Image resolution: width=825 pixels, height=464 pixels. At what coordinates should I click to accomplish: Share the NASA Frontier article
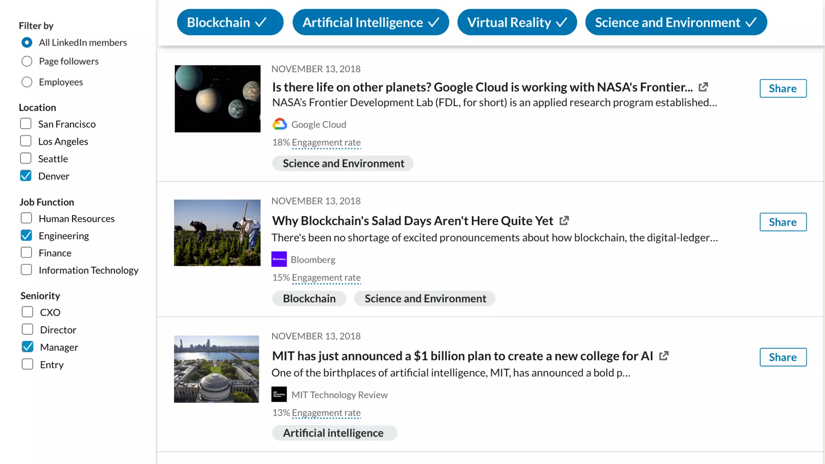pos(783,88)
